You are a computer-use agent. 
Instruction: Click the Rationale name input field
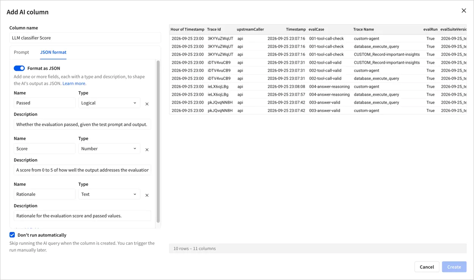coord(45,194)
